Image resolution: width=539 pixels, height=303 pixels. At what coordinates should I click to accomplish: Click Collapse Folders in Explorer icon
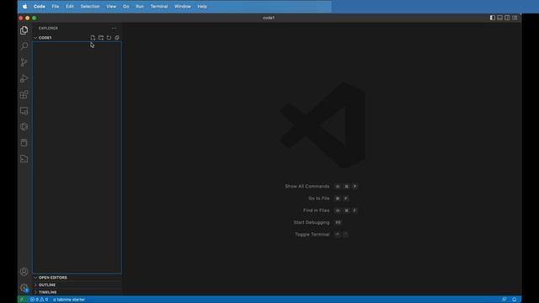point(117,38)
